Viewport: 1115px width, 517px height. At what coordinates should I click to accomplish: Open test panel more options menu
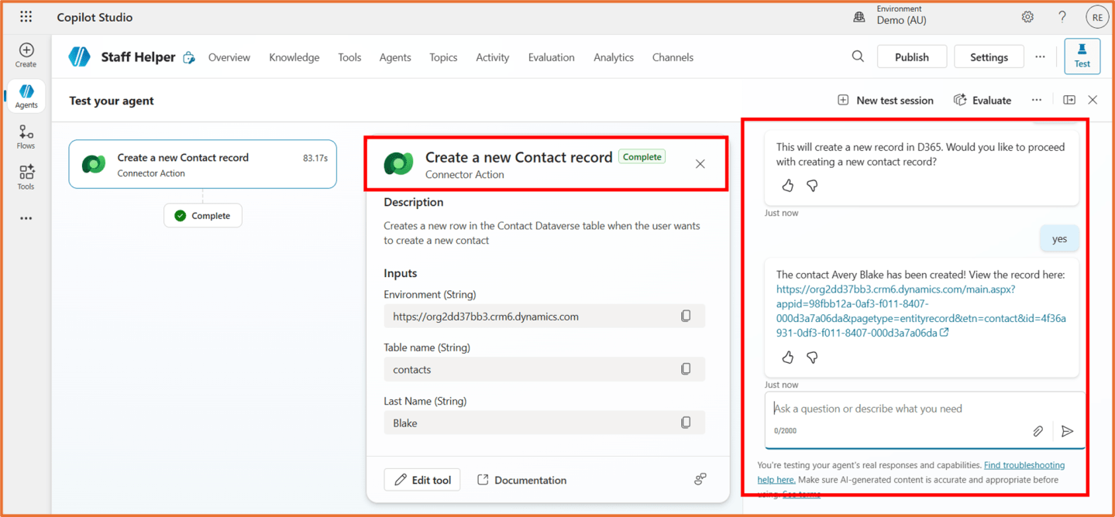click(x=1036, y=100)
